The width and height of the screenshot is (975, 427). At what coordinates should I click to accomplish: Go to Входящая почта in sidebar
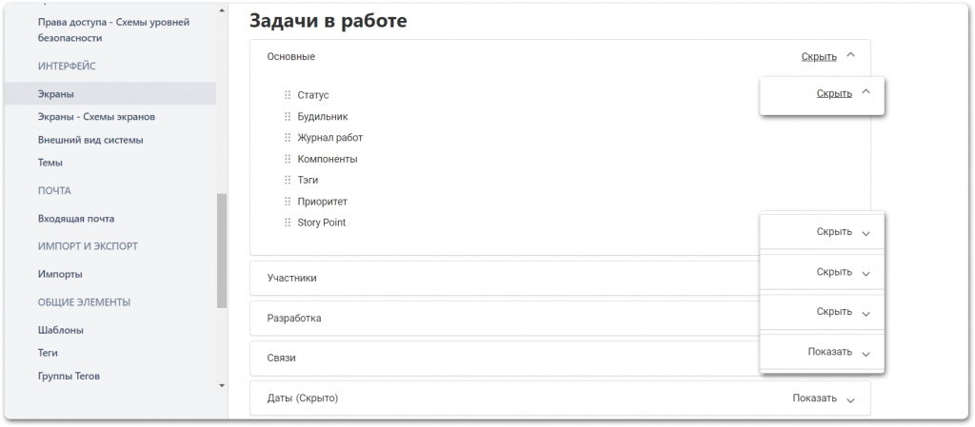coord(76,219)
